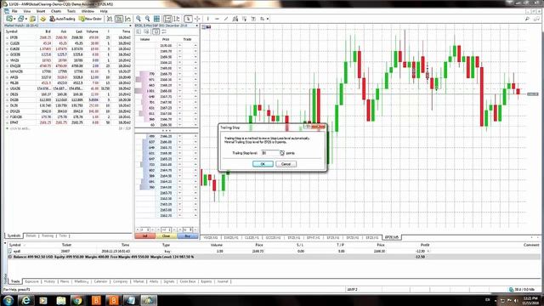Click the 2166.00 price row in depth panel
Viewport: 544px width, 306px height.
tap(167, 142)
